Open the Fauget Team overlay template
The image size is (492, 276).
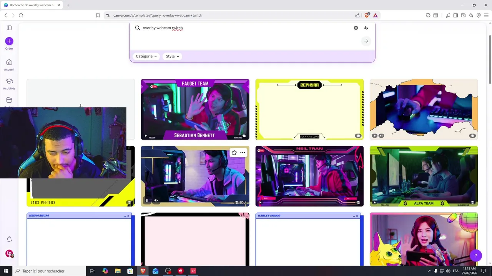pos(195,109)
